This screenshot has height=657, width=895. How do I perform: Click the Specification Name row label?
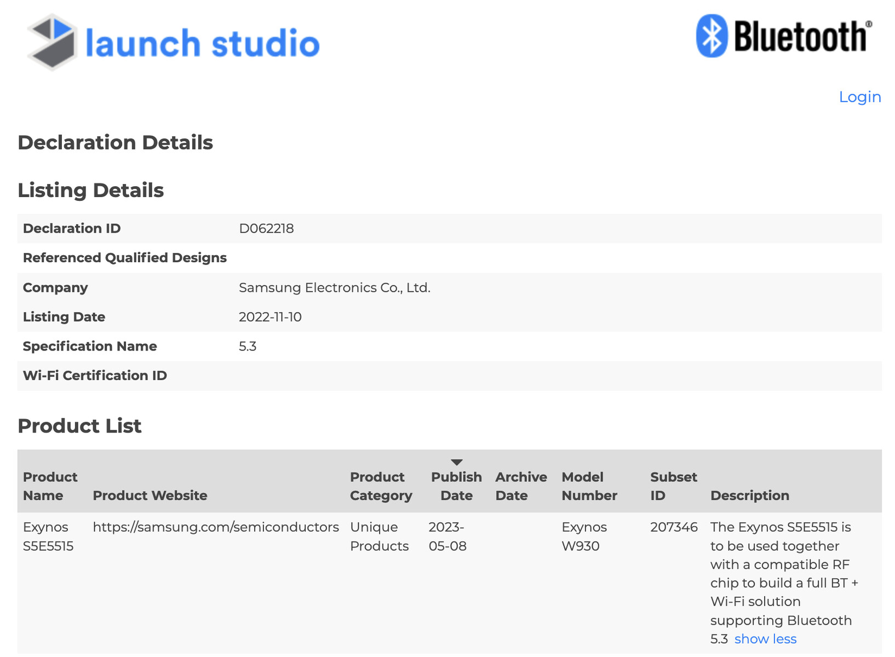(x=90, y=347)
